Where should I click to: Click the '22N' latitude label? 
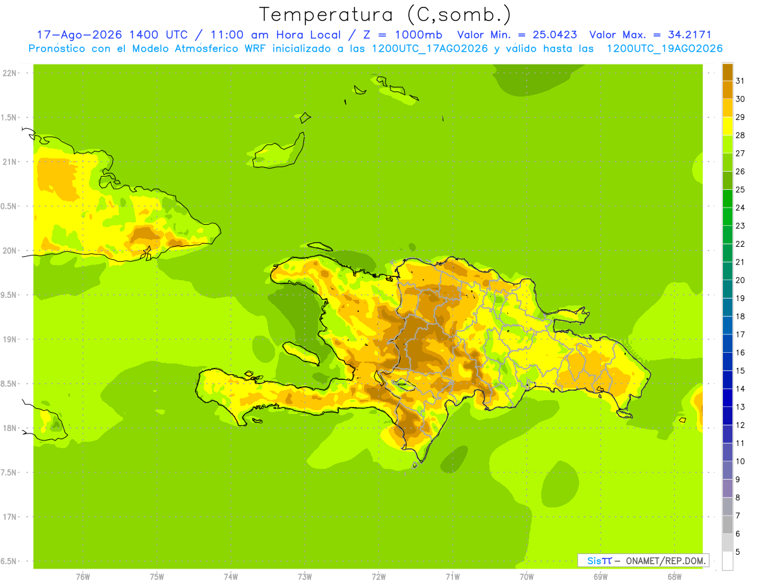9,73
